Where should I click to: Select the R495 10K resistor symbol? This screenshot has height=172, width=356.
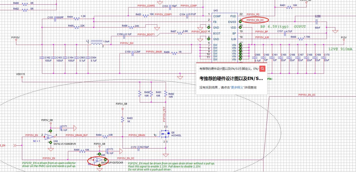tap(82, 152)
